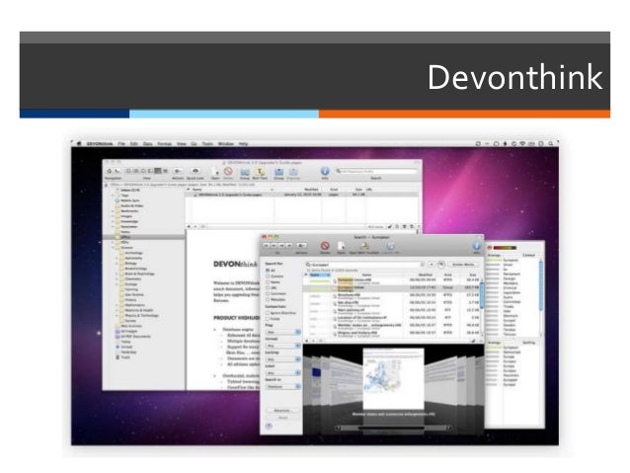Viewport: 630px width, 473px height.
Task: Select the Metadata radio button under Search for
Action: point(268,299)
